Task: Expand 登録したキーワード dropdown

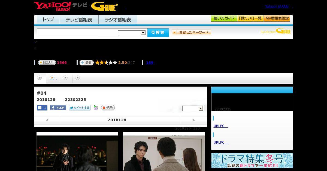Action: pyautogui.click(x=192, y=32)
